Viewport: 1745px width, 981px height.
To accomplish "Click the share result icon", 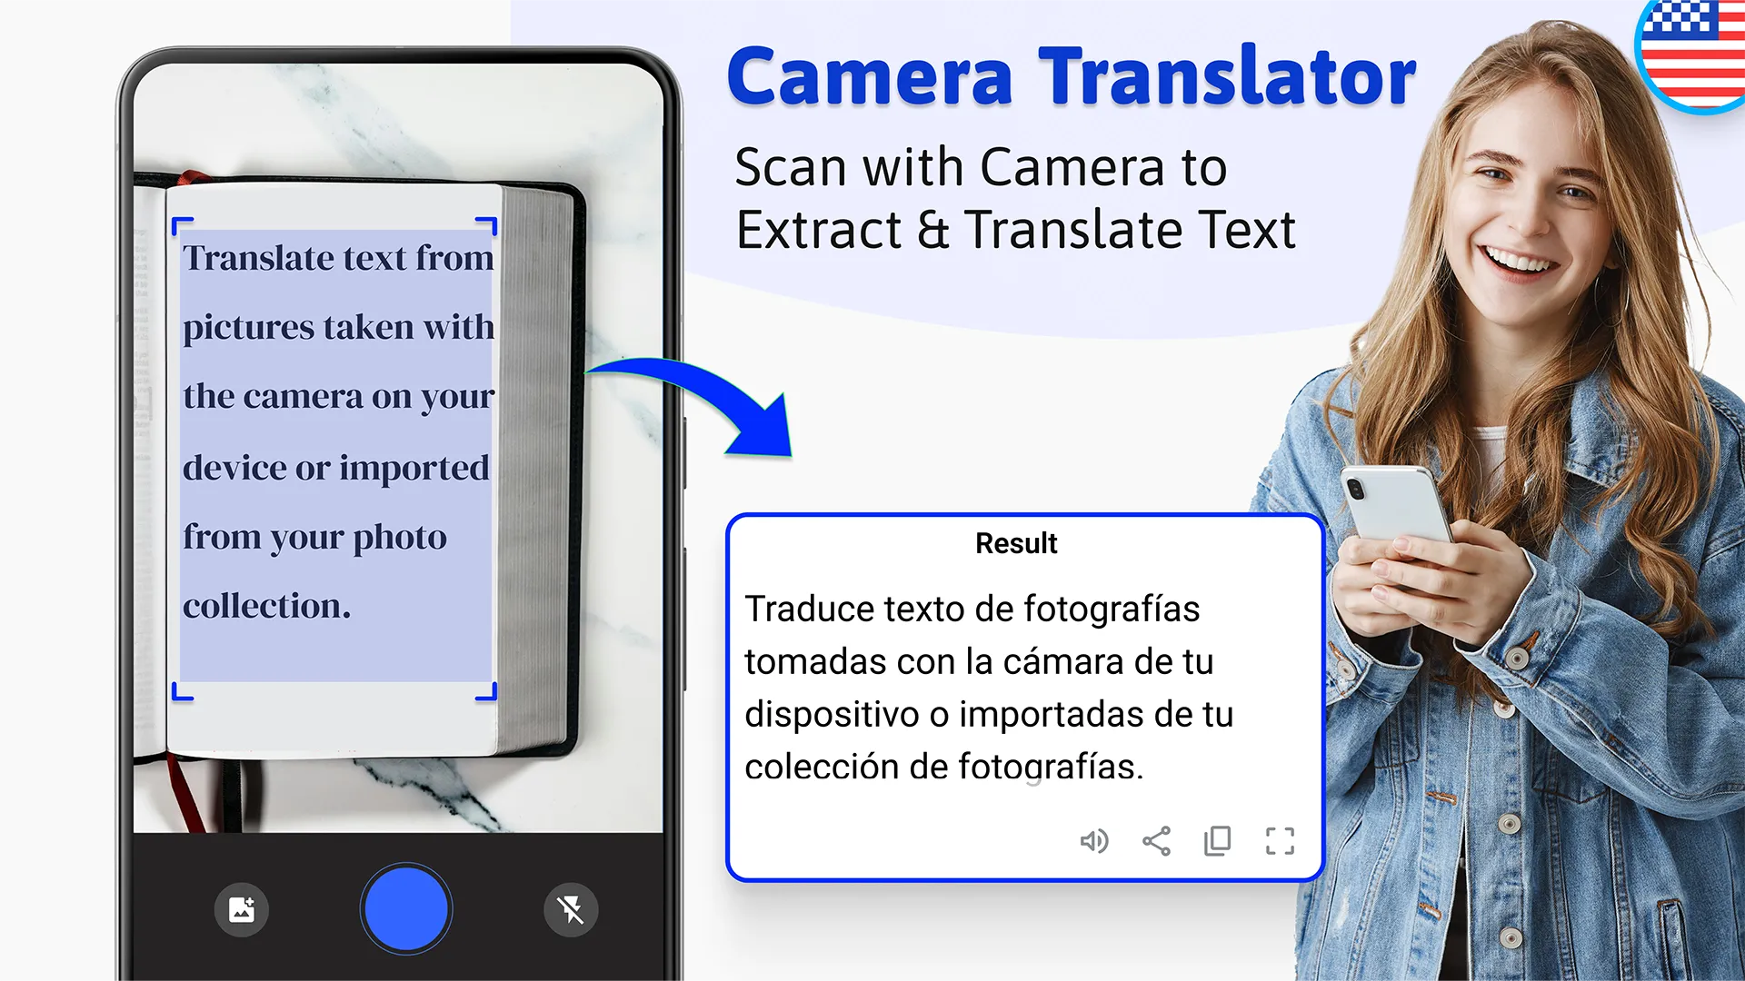I will pos(1154,838).
